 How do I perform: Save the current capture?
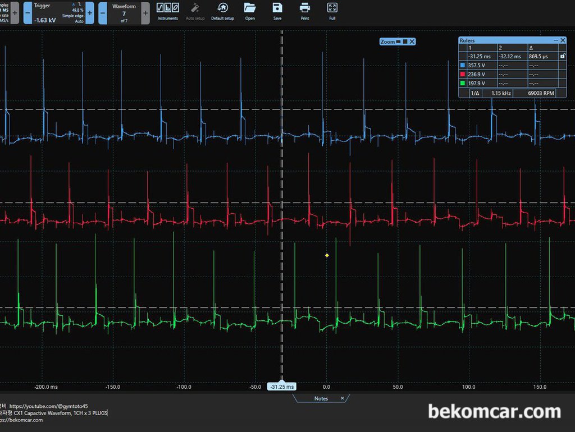point(277,10)
